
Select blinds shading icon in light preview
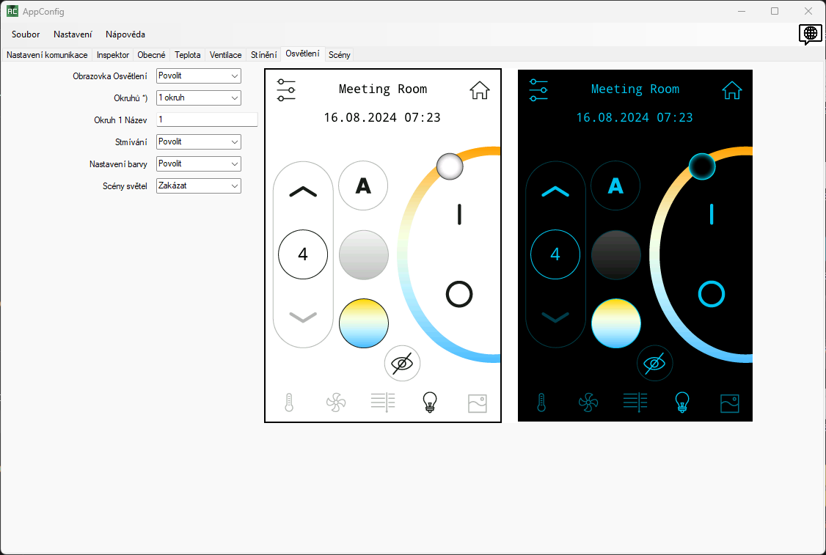383,403
